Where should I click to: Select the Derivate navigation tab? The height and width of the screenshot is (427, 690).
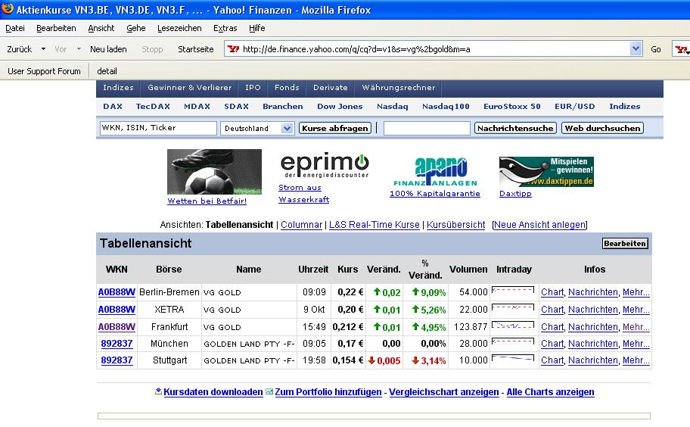click(x=330, y=88)
